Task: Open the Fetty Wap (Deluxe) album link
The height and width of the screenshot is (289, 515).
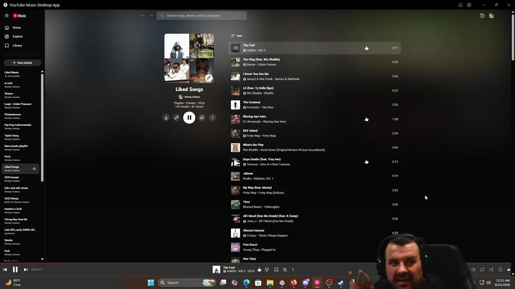Action: [272, 193]
